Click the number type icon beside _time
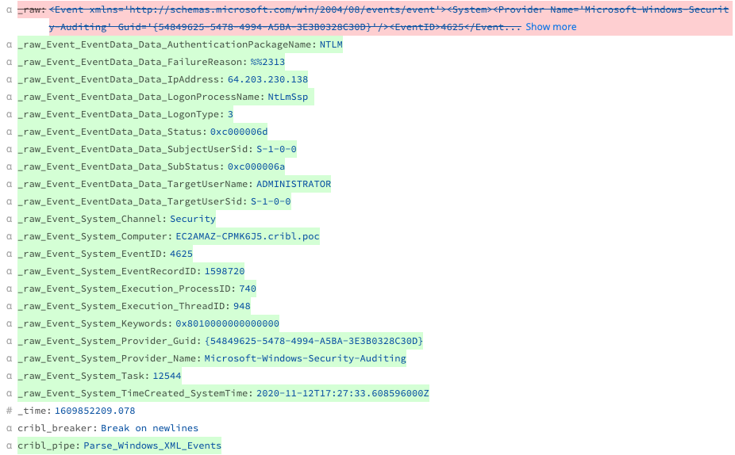The image size is (735, 455). coord(9,411)
